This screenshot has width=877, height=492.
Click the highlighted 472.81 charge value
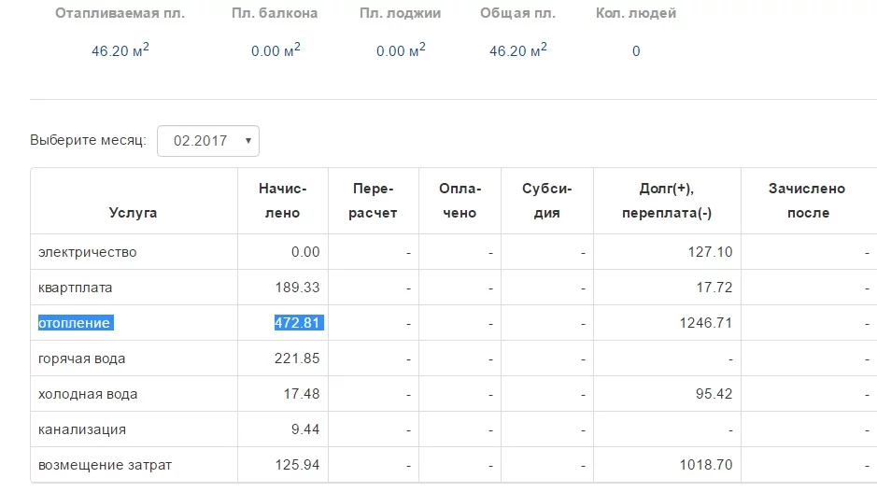[x=298, y=323]
